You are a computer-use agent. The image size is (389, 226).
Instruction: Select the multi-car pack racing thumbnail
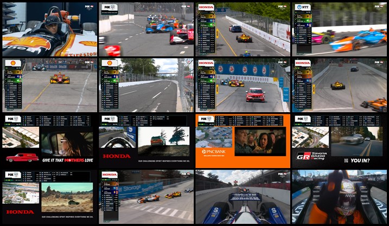click(x=146, y=29)
